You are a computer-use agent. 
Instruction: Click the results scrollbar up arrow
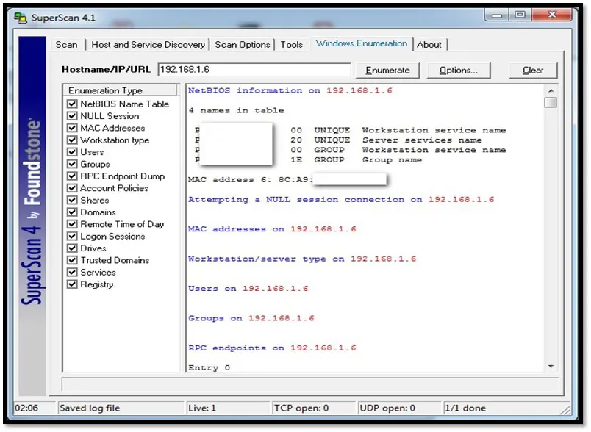coord(551,90)
